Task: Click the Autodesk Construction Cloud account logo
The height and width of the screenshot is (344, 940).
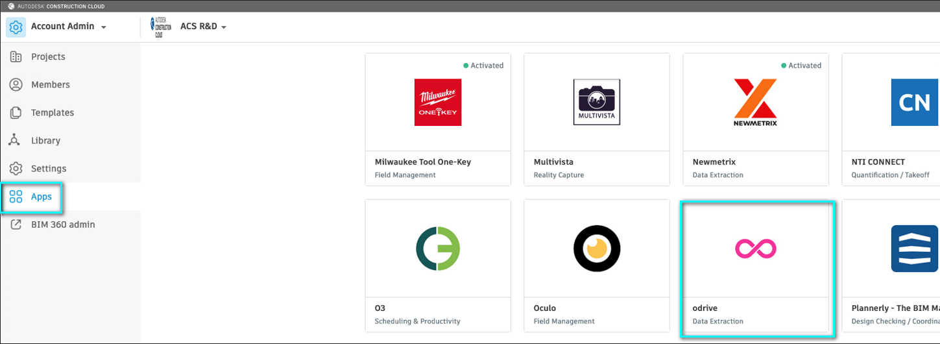Action: pos(161,27)
